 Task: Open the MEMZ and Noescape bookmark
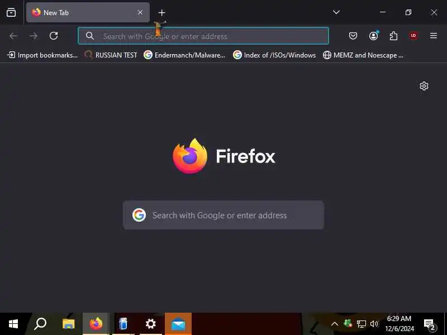(x=363, y=55)
